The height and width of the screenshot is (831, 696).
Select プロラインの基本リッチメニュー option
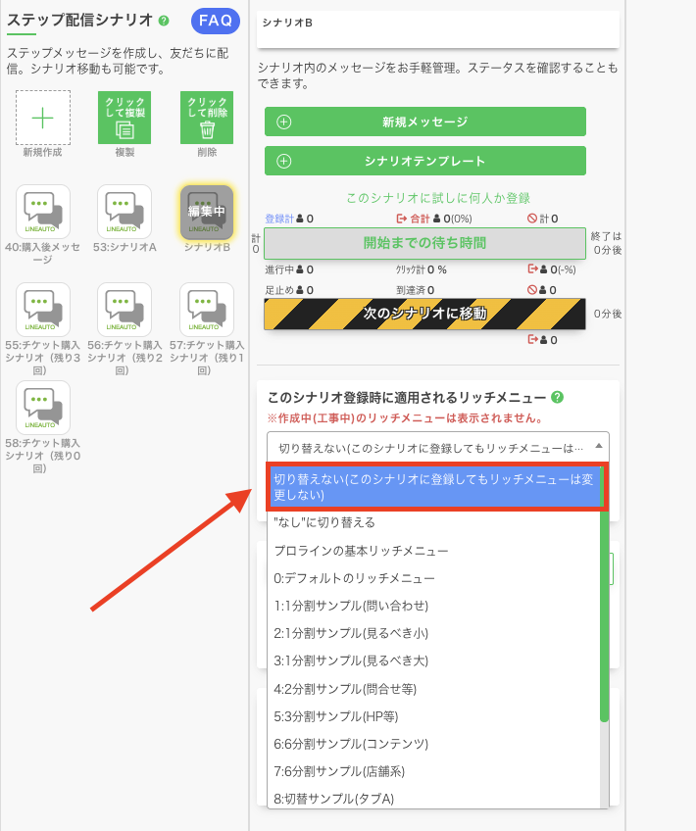pyautogui.click(x=361, y=551)
